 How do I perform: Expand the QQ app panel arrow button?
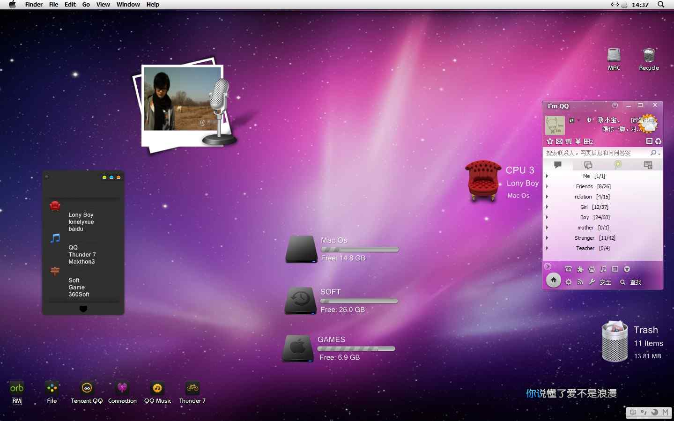[548, 266]
